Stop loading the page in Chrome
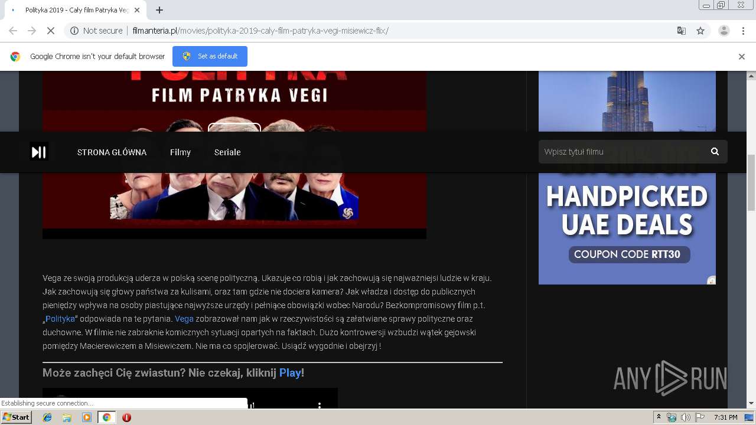756x425 pixels. click(51, 31)
